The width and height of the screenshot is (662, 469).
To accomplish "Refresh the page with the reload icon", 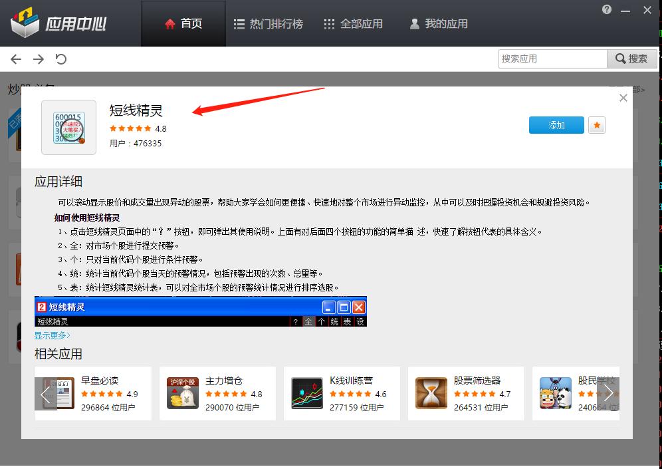I will [x=60, y=59].
